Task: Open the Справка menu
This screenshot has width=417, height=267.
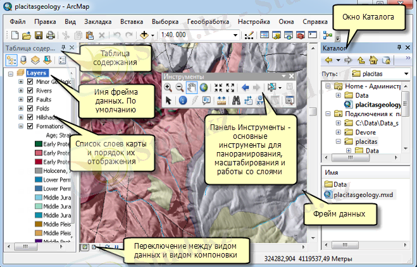Action: pos(315,21)
